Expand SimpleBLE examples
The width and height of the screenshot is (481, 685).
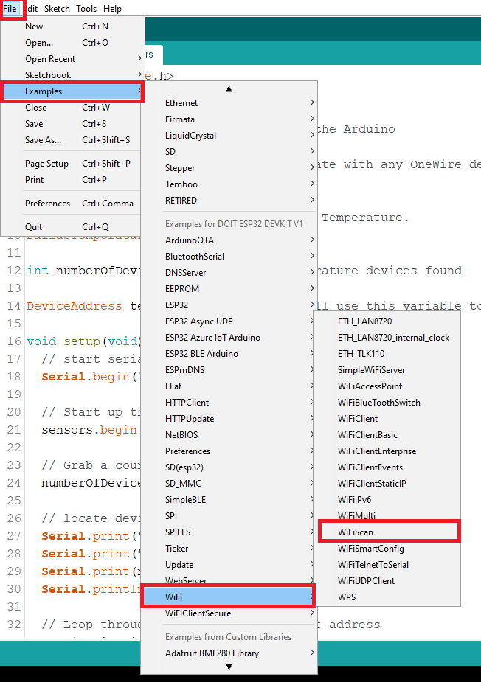pos(229,499)
